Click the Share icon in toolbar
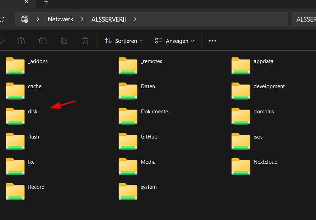Image resolution: width=316 pixels, height=220 pixels. [64, 41]
